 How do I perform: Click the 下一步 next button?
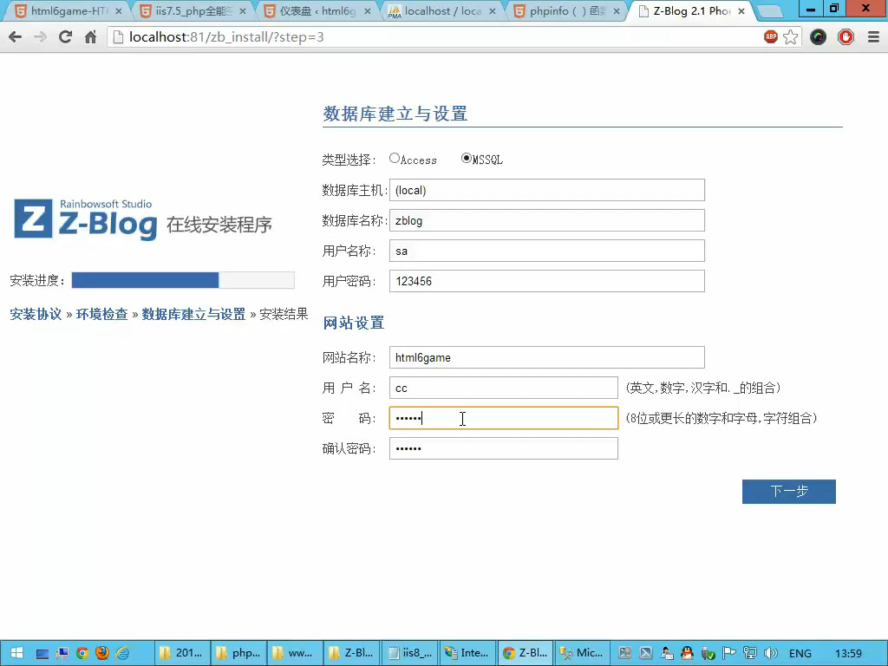(x=789, y=492)
